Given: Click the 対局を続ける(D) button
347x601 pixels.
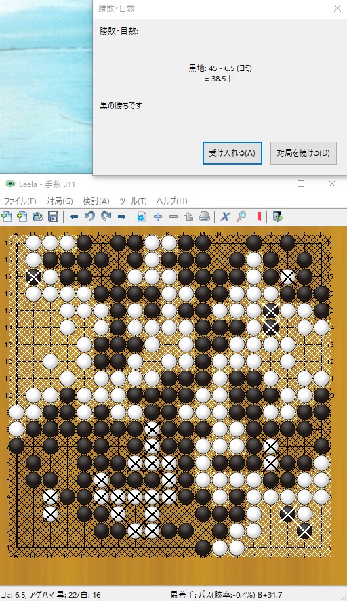Looking at the screenshot, I should tap(304, 153).
